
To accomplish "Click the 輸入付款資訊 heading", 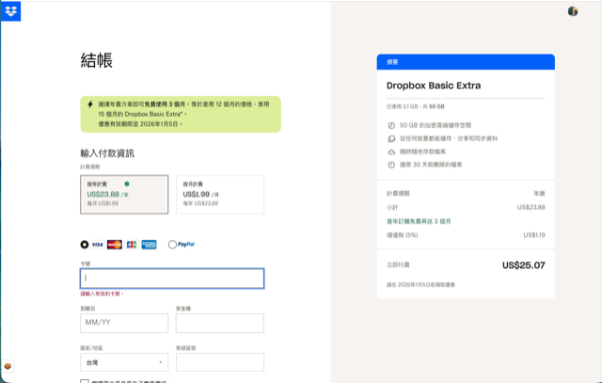I will point(107,153).
